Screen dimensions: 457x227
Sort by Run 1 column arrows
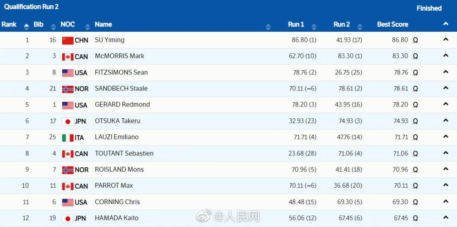pyautogui.click(x=314, y=27)
